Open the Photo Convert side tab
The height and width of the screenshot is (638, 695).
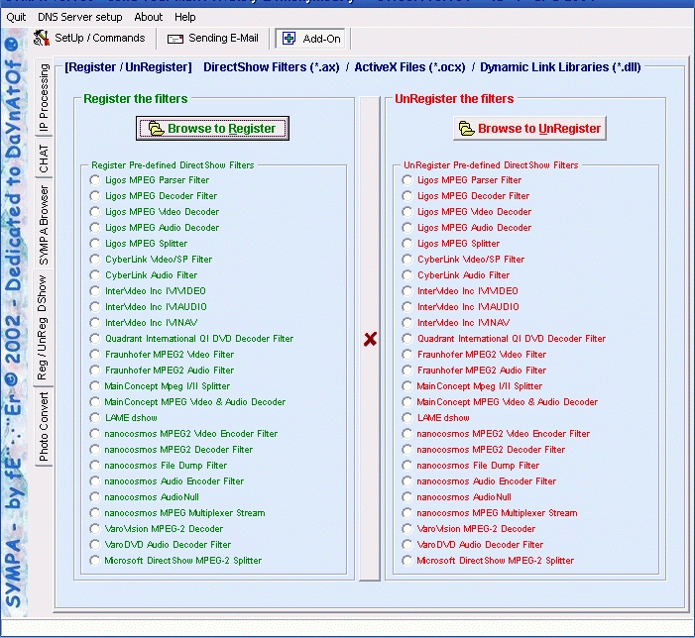43,427
